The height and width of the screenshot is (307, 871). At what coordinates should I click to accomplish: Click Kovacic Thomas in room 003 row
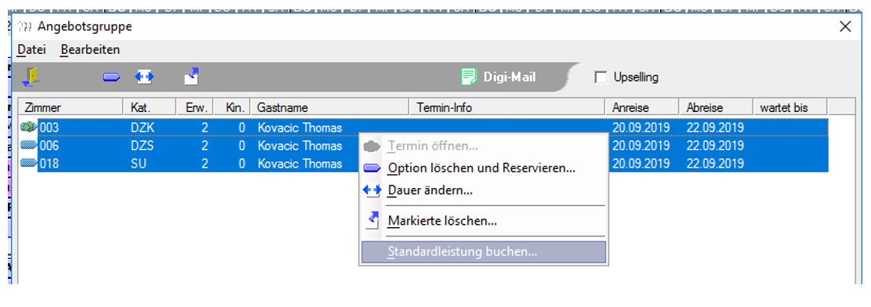[x=299, y=128]
